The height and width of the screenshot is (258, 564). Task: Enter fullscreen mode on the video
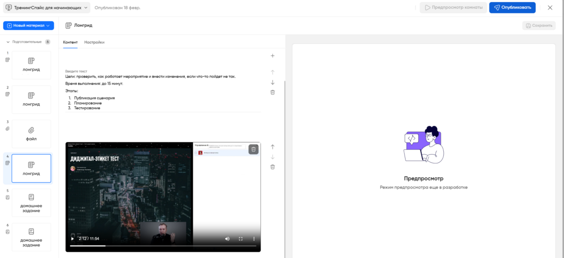241,239
